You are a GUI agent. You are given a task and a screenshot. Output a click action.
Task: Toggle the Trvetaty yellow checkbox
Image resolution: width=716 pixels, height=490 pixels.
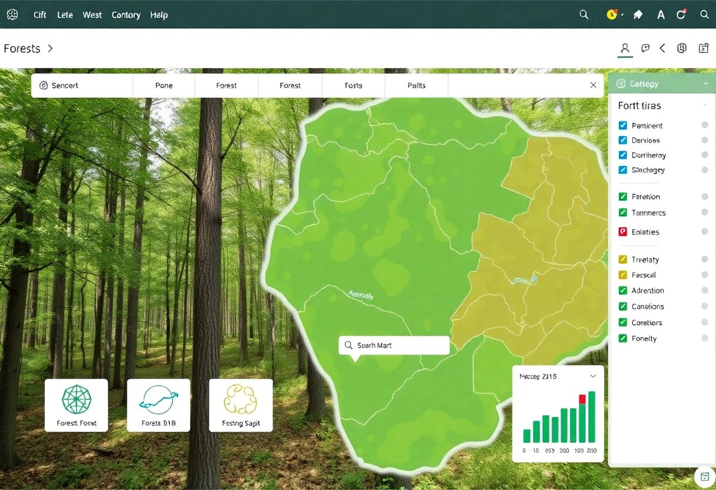623,259
